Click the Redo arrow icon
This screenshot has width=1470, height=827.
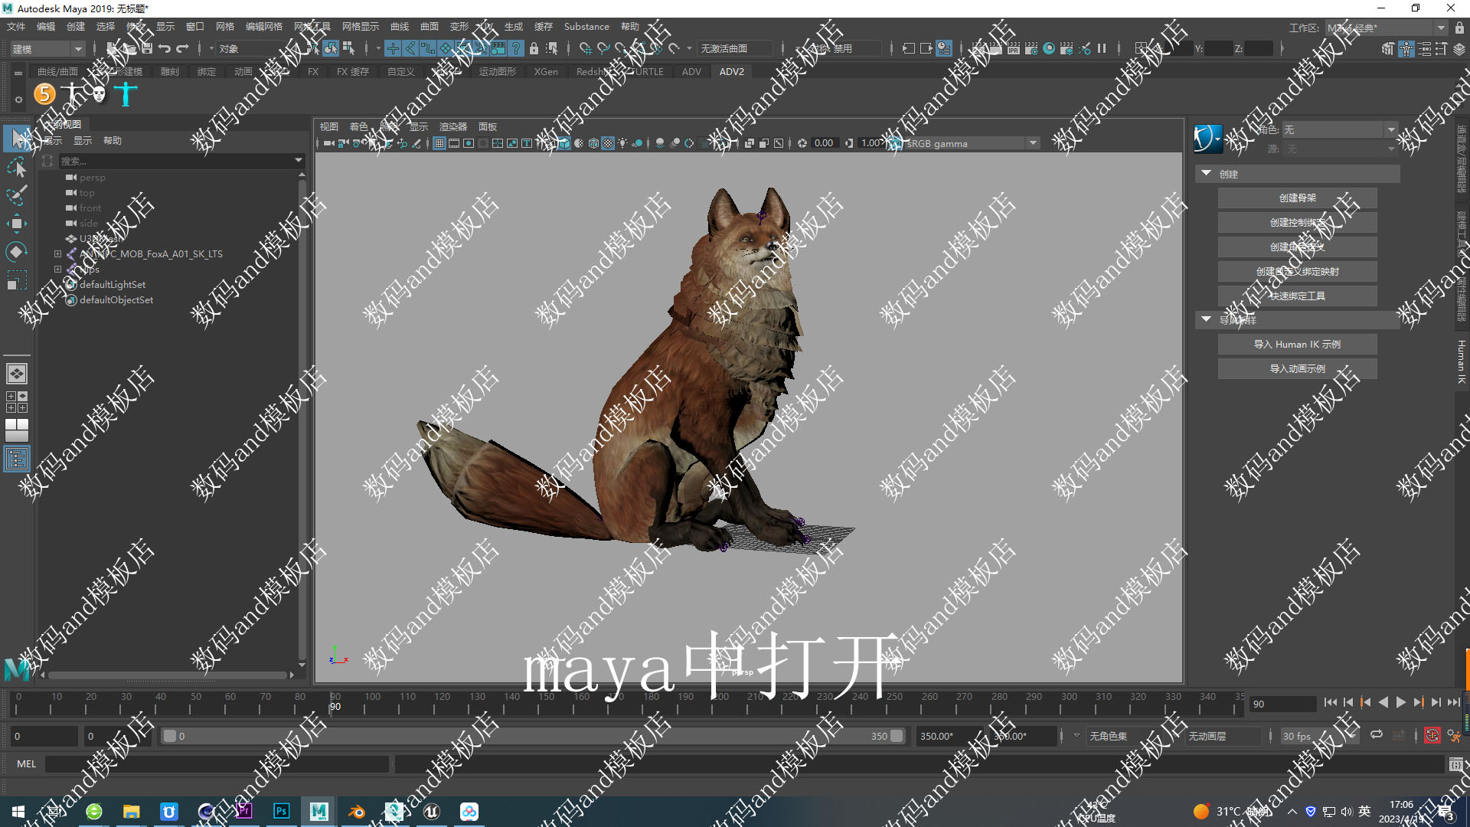coord(182,48)
